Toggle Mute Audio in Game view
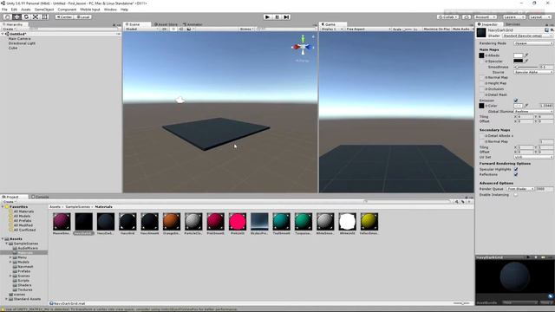 [460, 29]
